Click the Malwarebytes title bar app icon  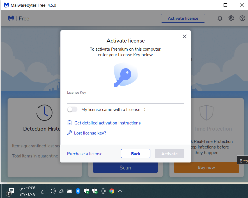point(6,5)
